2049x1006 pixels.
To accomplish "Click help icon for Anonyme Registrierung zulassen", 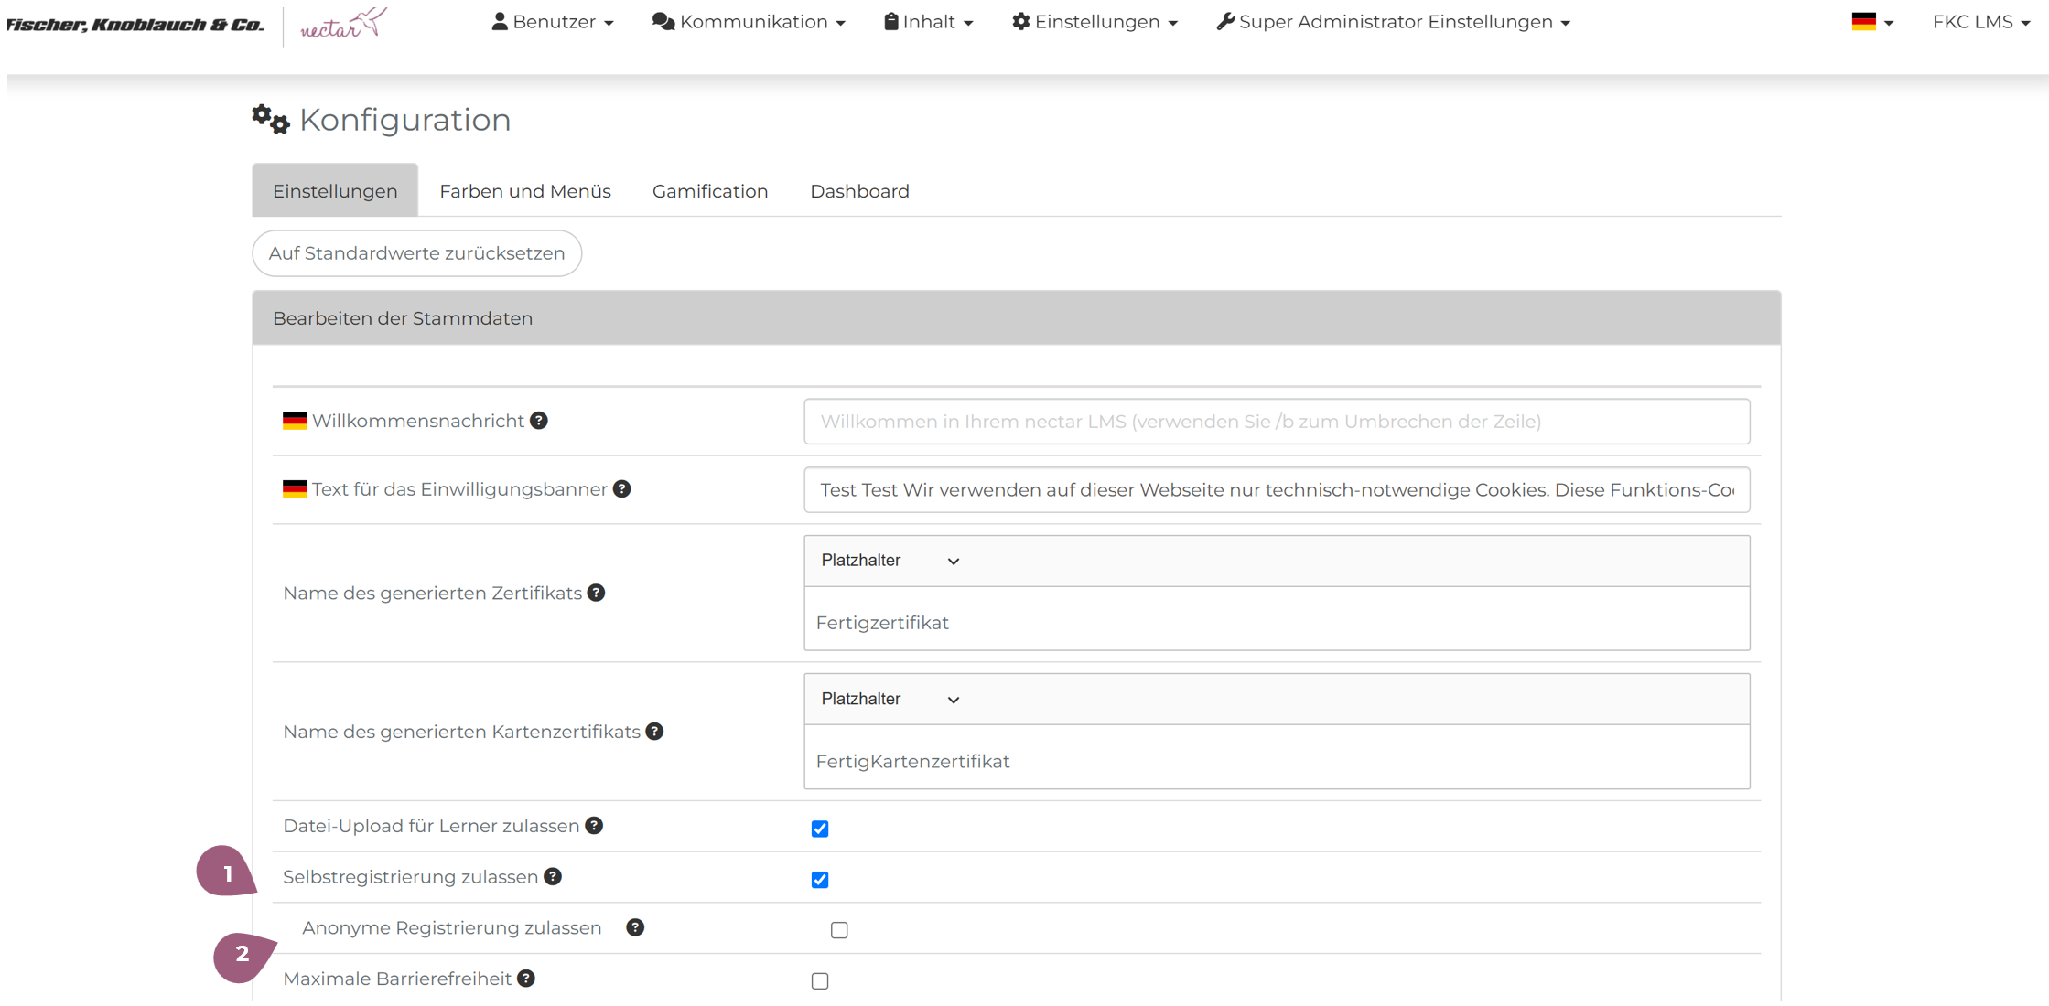I will pos(635,927).
